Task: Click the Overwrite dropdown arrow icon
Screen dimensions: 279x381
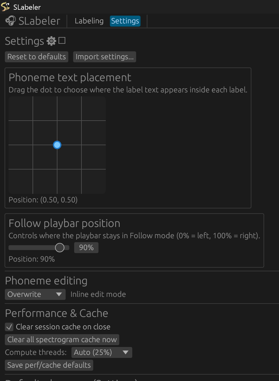Action: [x=59, y=294]
